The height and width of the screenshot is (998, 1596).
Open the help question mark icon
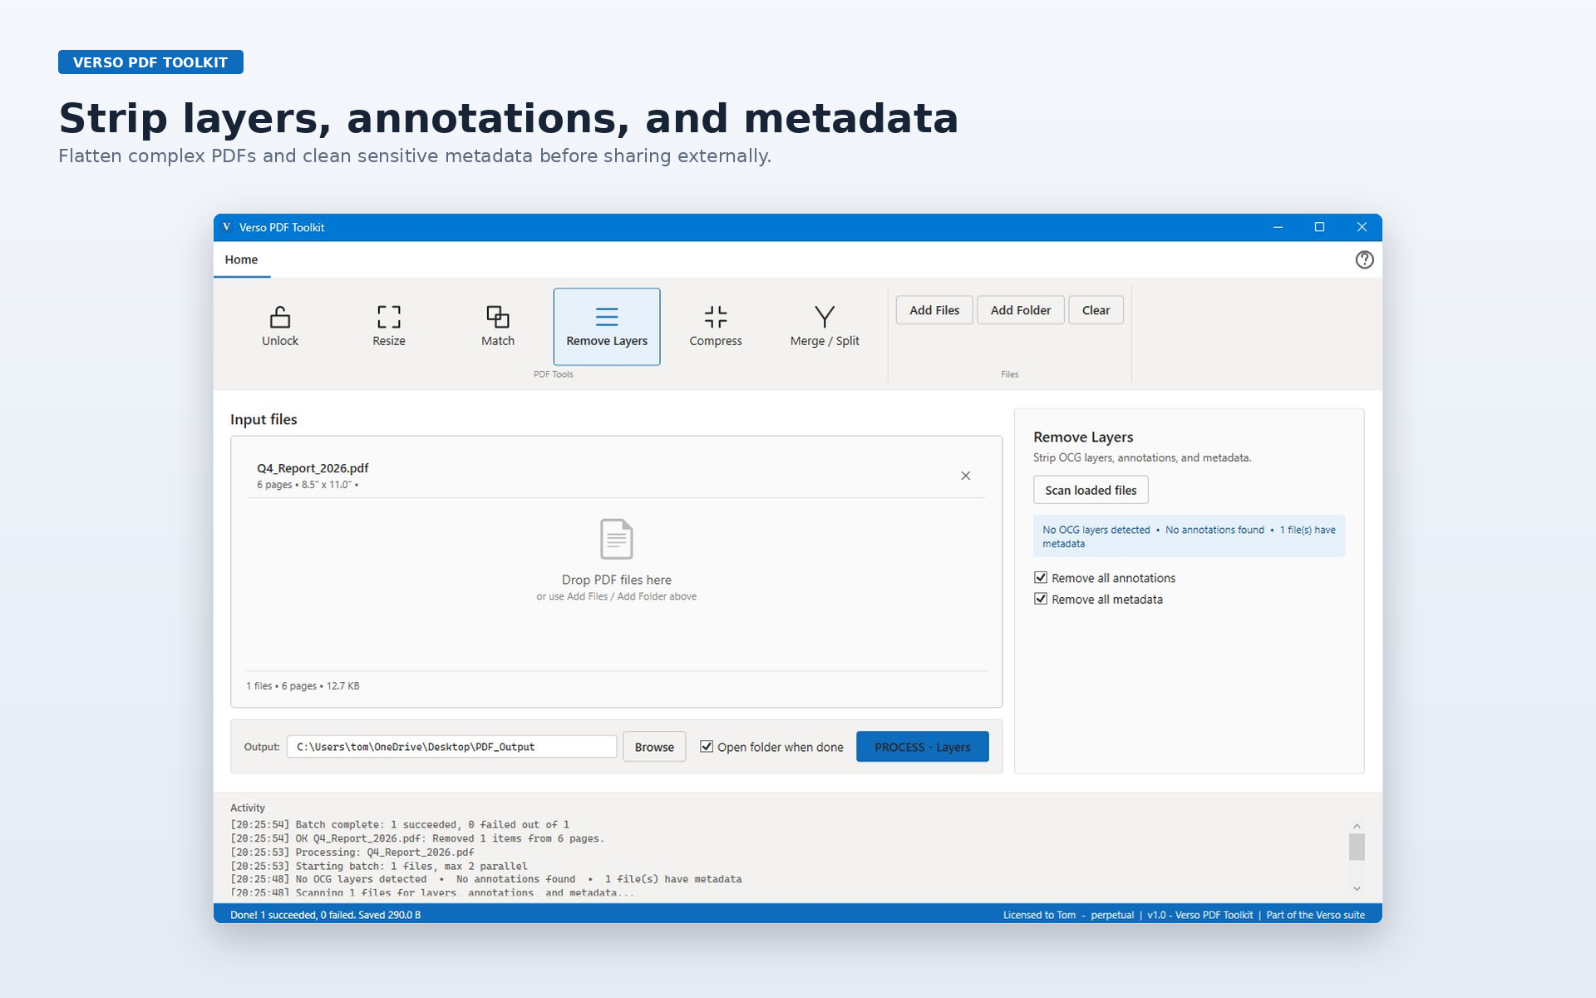(1364, 259)
